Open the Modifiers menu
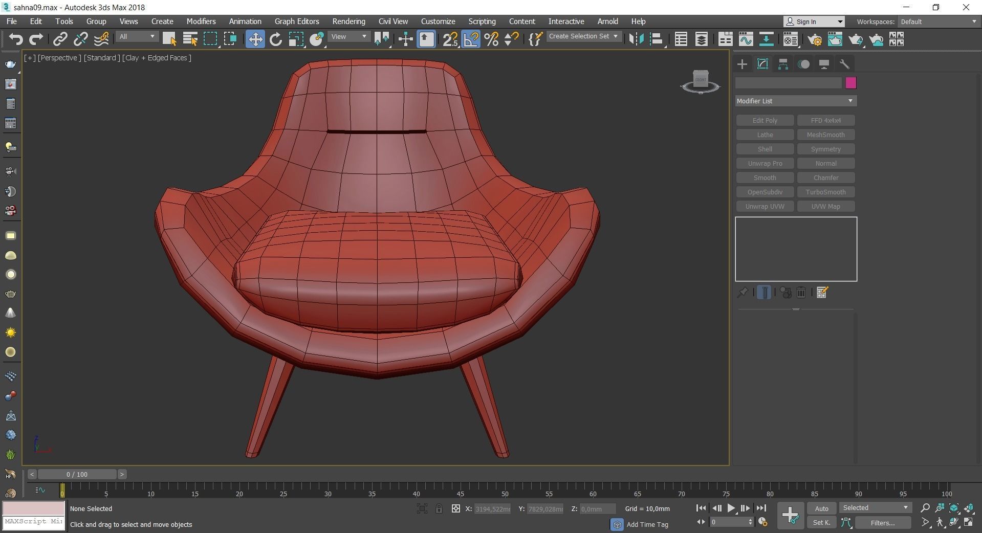 (201, 21)
